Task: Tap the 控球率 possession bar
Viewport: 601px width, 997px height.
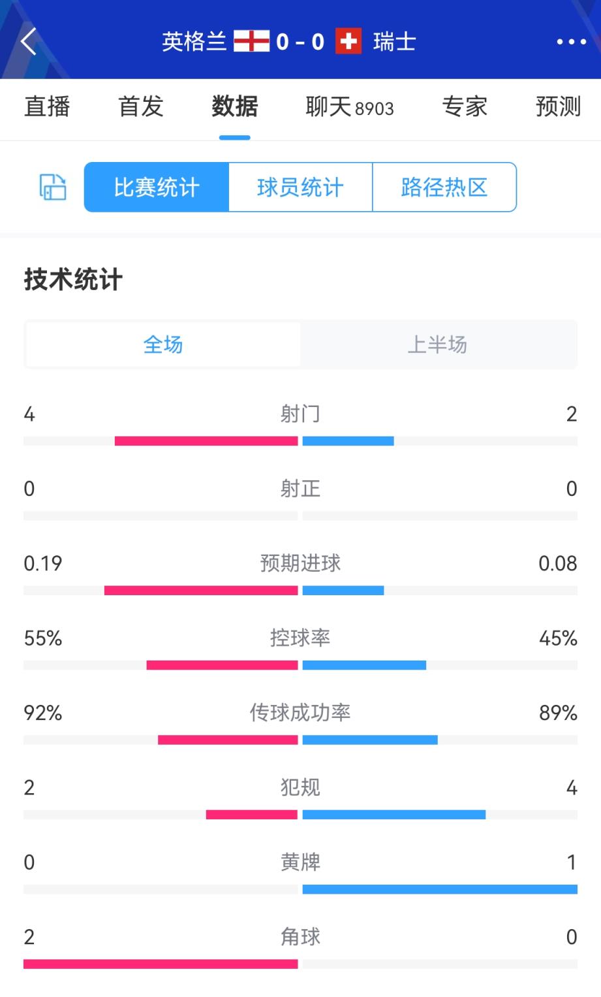Action: pyautogui.click(x=300, y=665)
